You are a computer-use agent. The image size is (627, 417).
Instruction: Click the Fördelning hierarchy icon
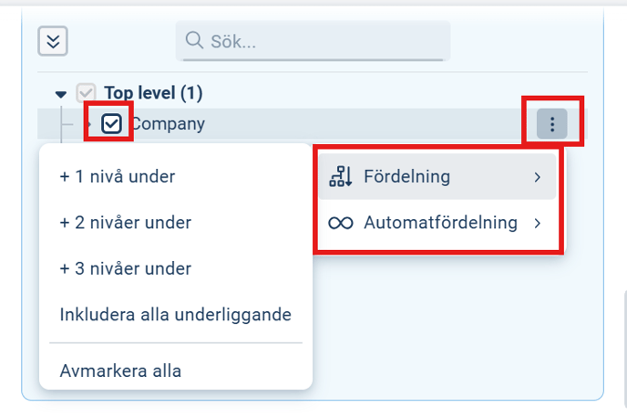pos(340,177)
